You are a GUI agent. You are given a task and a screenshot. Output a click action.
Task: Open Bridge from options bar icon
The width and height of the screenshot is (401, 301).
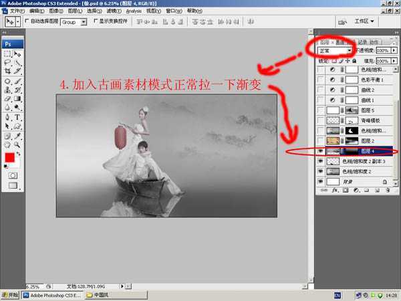point(342,22)
